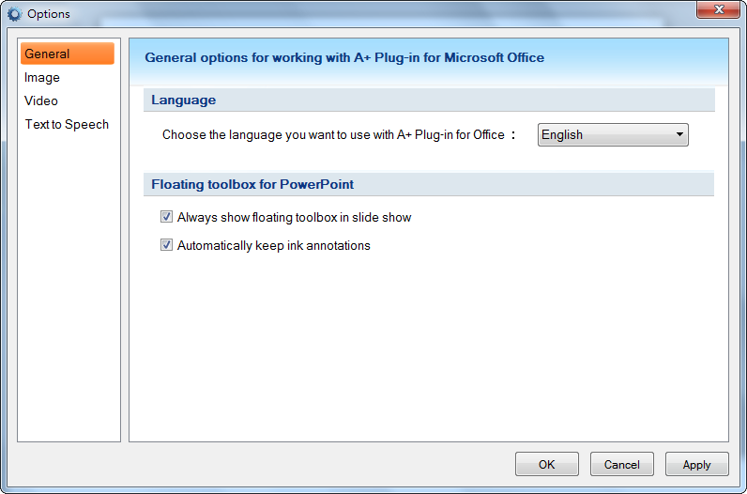
Task: Open the Image settings category
Action: click(x=42, y=77)
